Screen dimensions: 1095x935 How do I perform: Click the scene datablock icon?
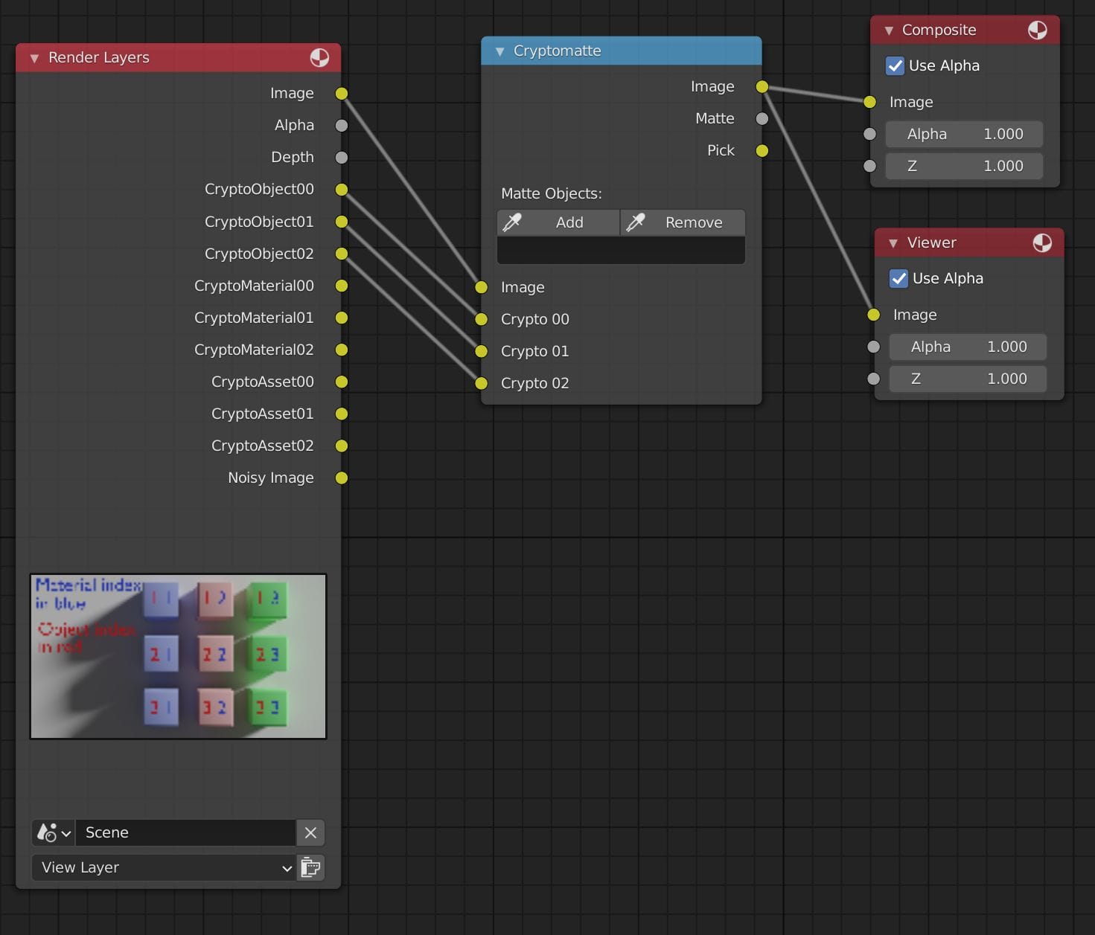(x=47, y=832)
